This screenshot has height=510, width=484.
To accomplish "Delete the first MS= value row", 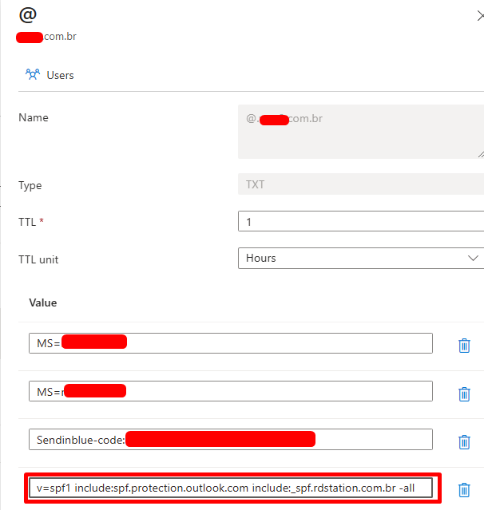I will pyautogui.click(x=464, y=346).
